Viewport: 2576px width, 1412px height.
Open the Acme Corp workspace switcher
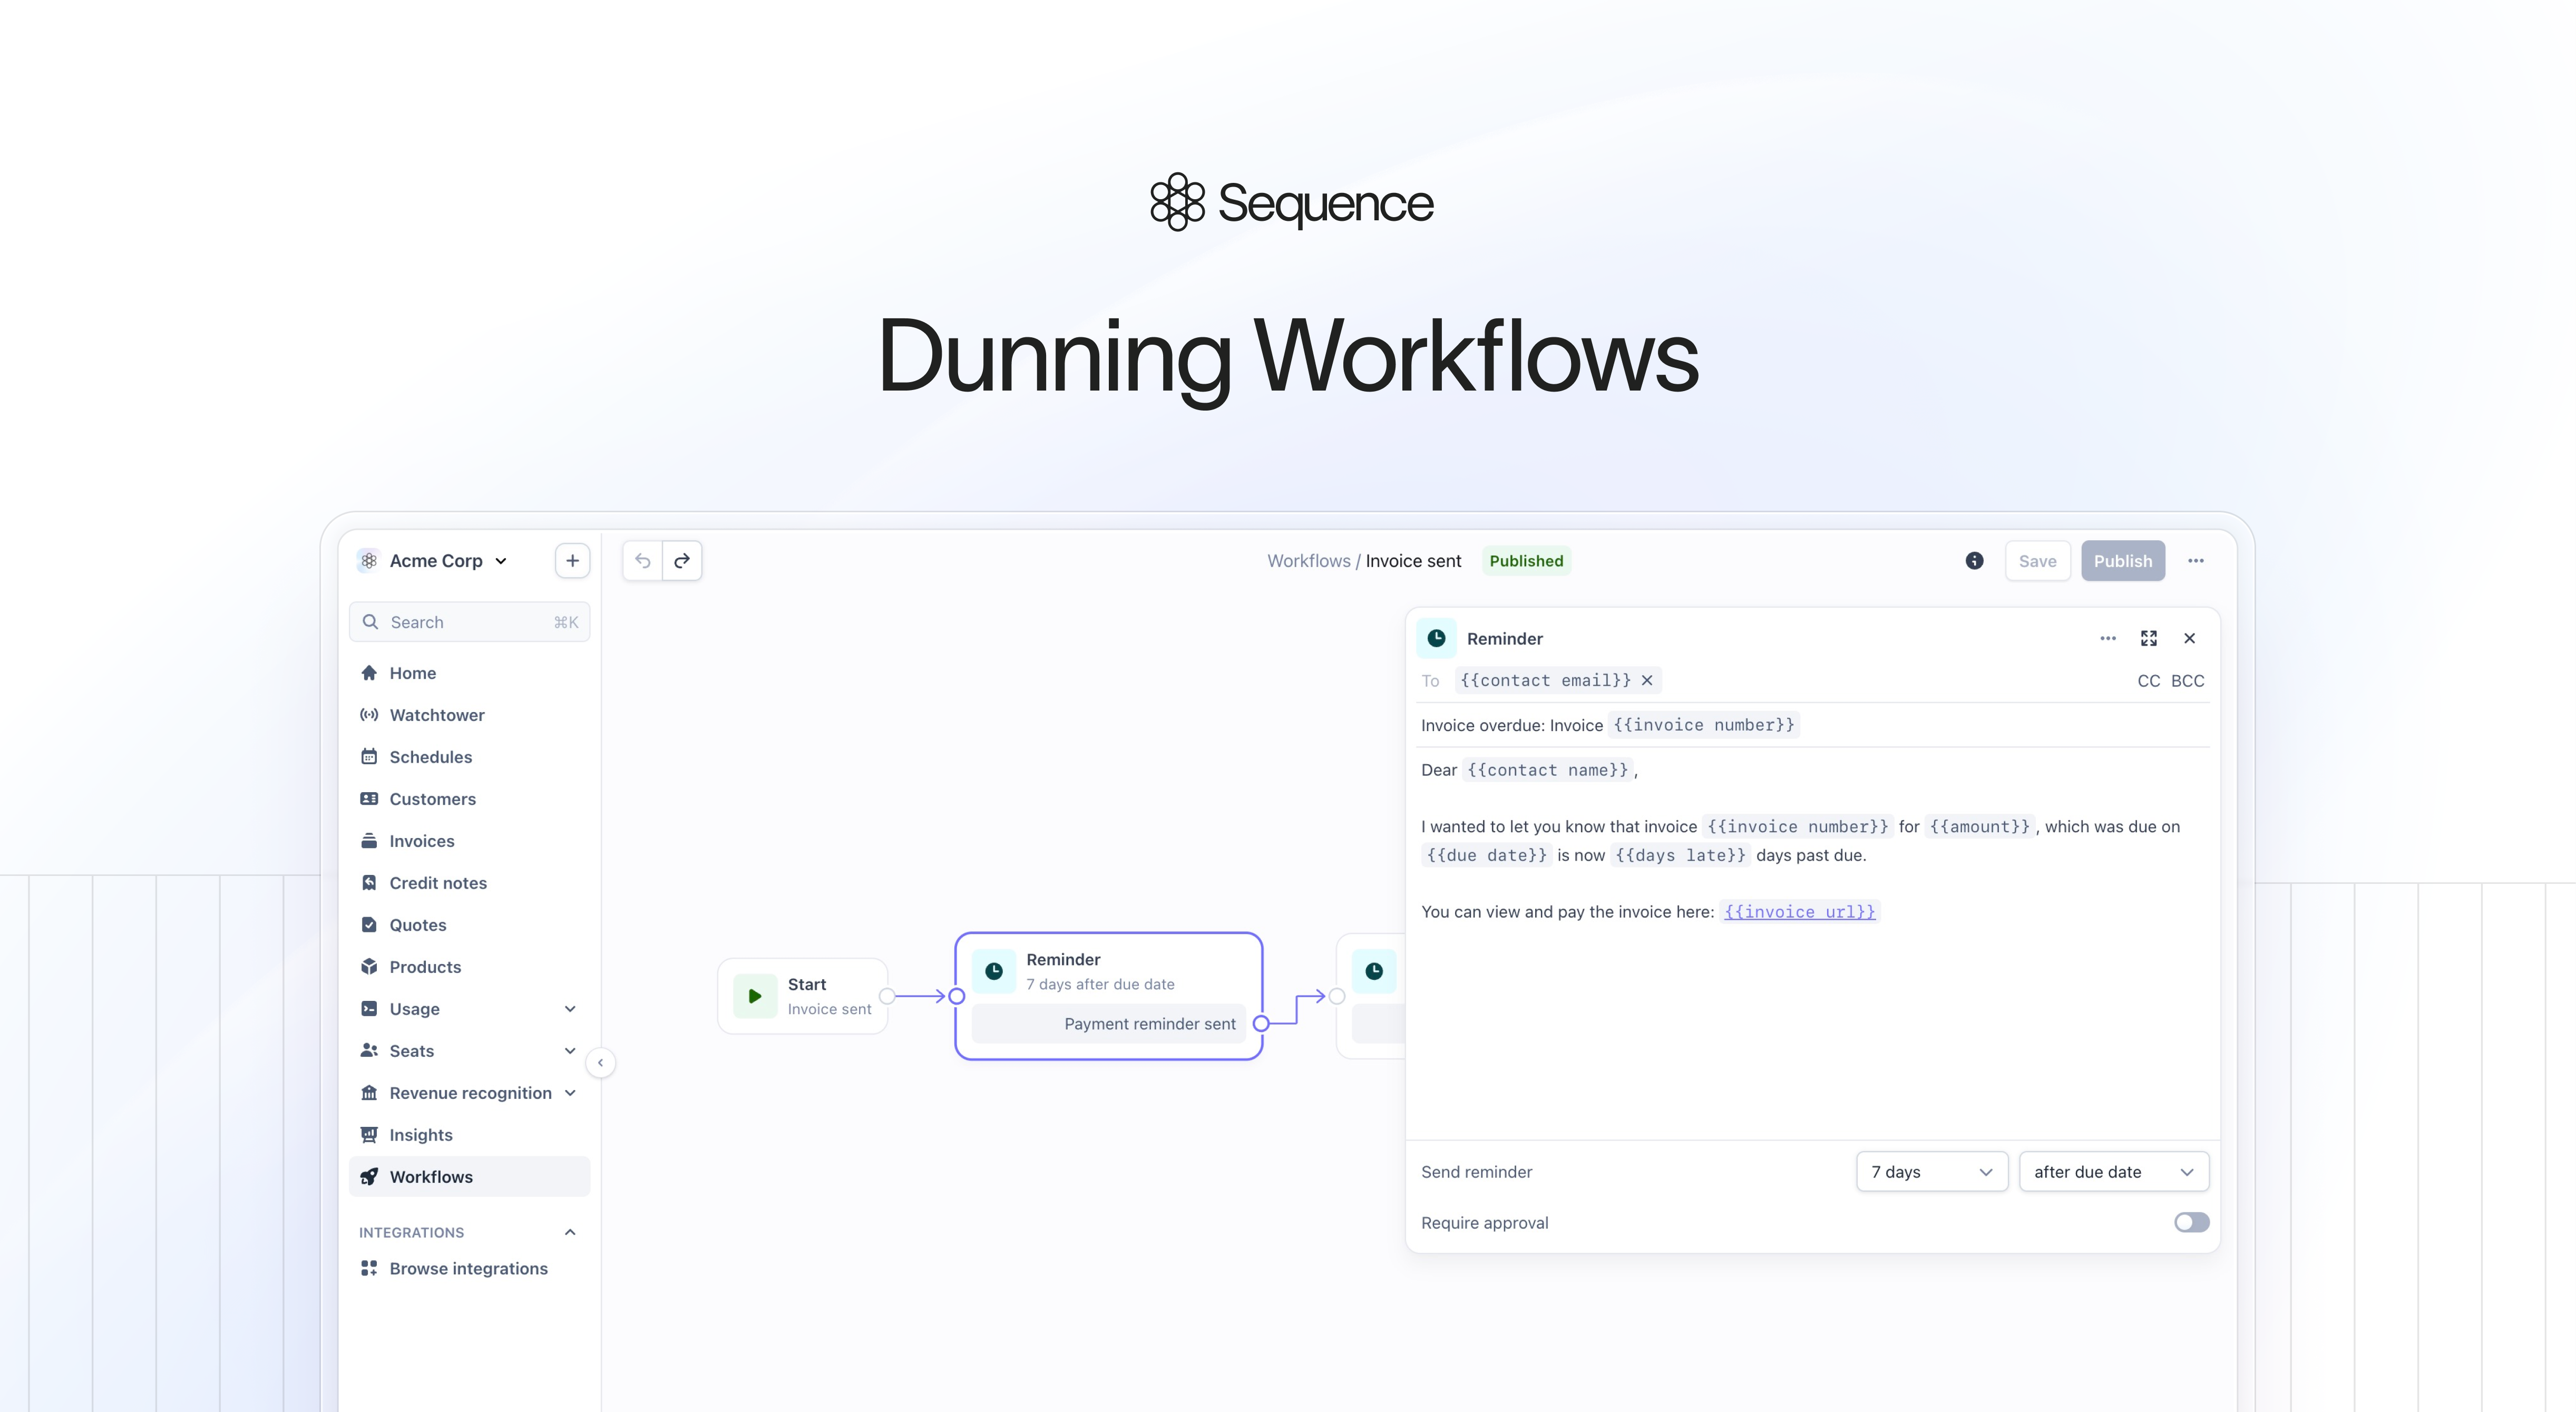click(433, 561)
